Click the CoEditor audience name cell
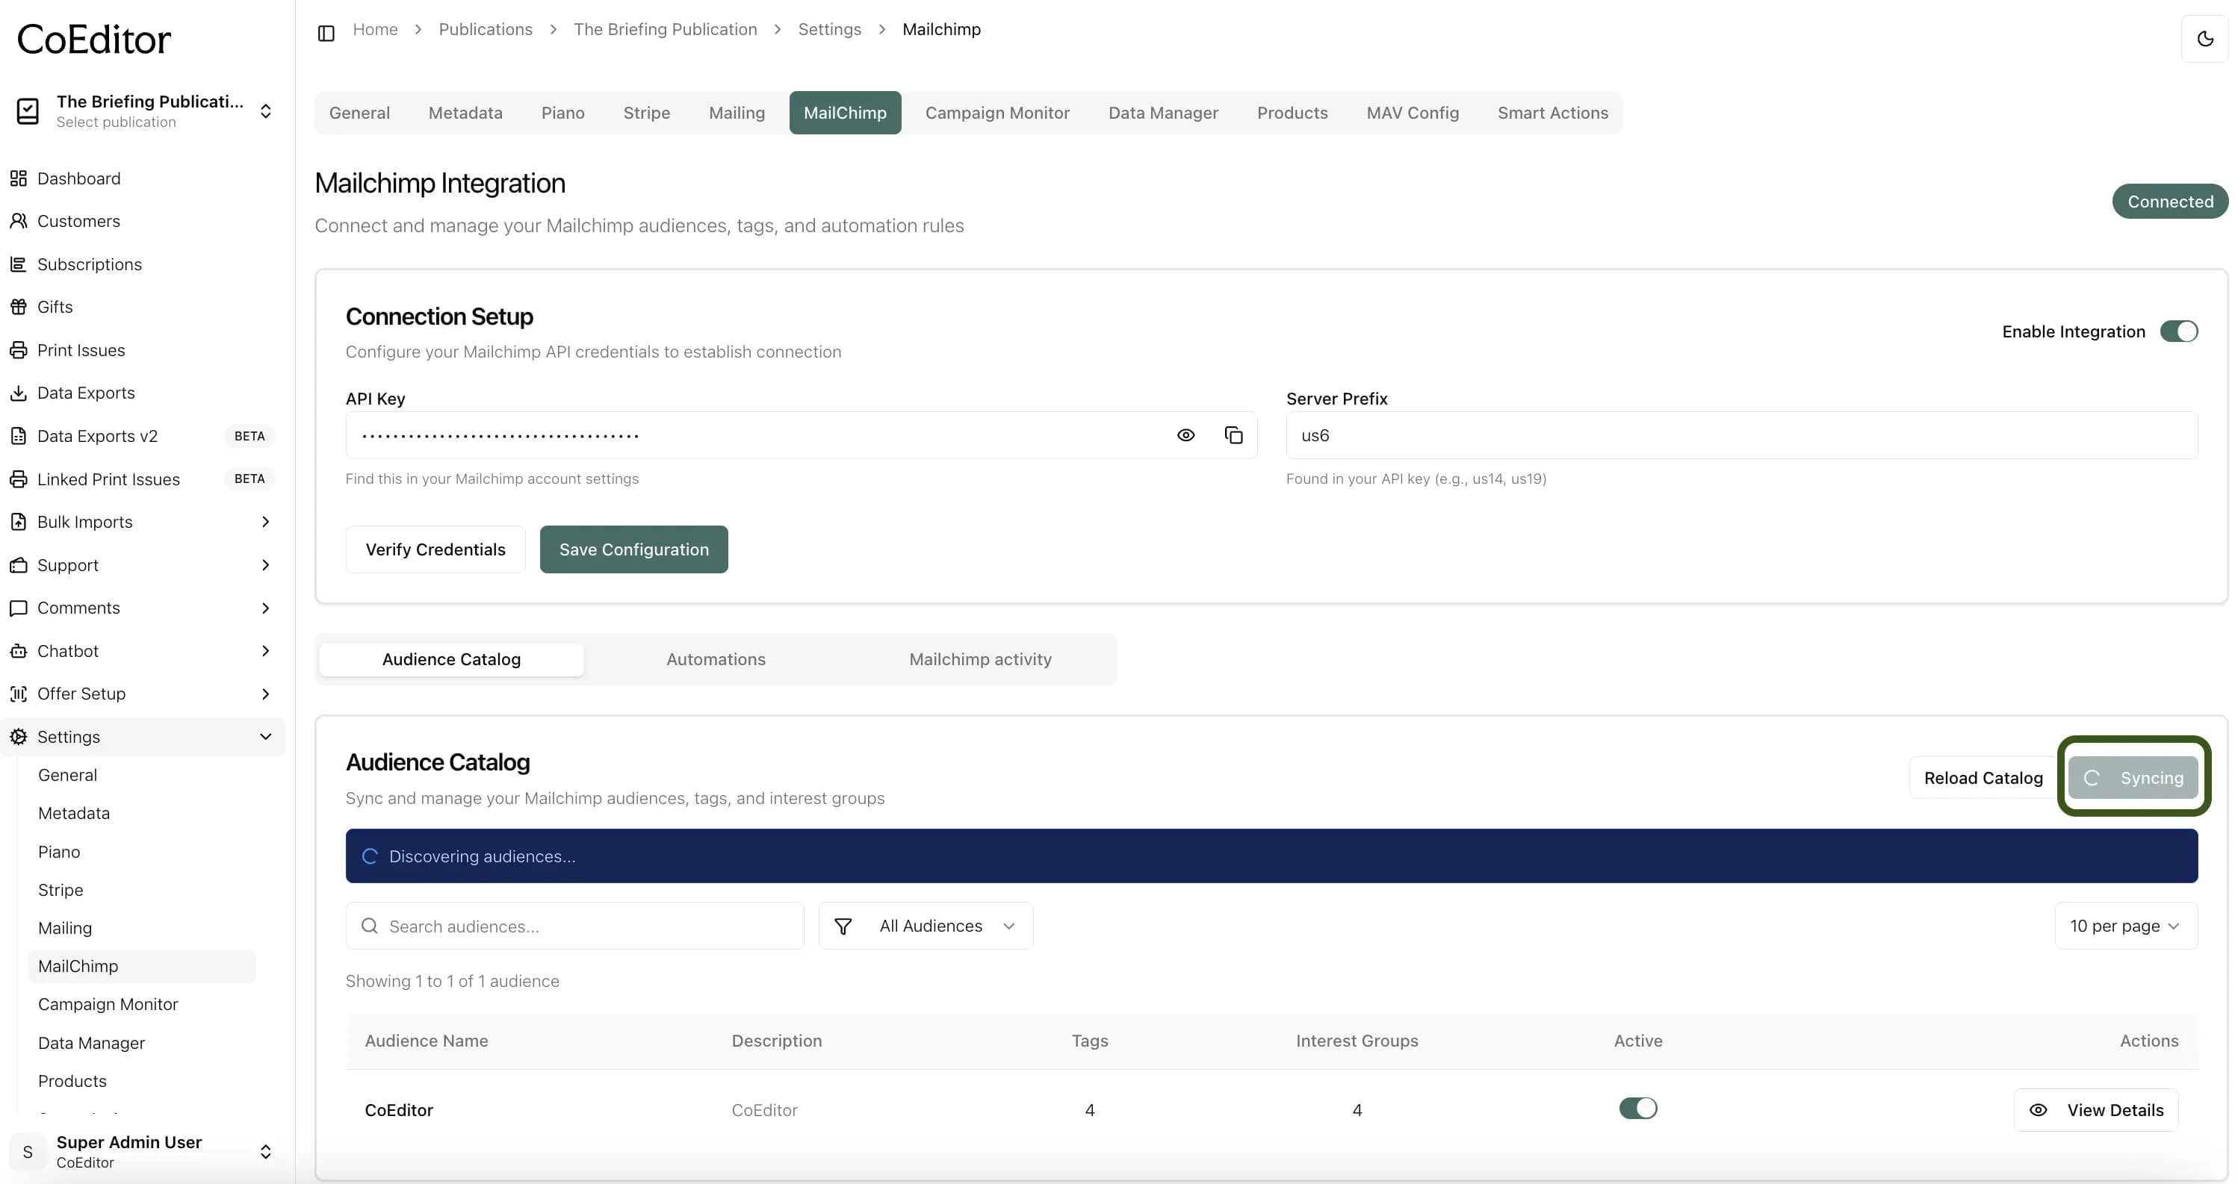2238x1184 pixels. click(x=399, y=1110)
